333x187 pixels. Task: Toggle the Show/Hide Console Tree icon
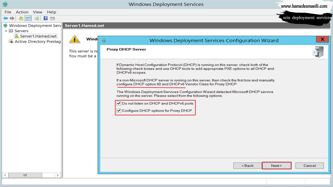coord(28,18)
